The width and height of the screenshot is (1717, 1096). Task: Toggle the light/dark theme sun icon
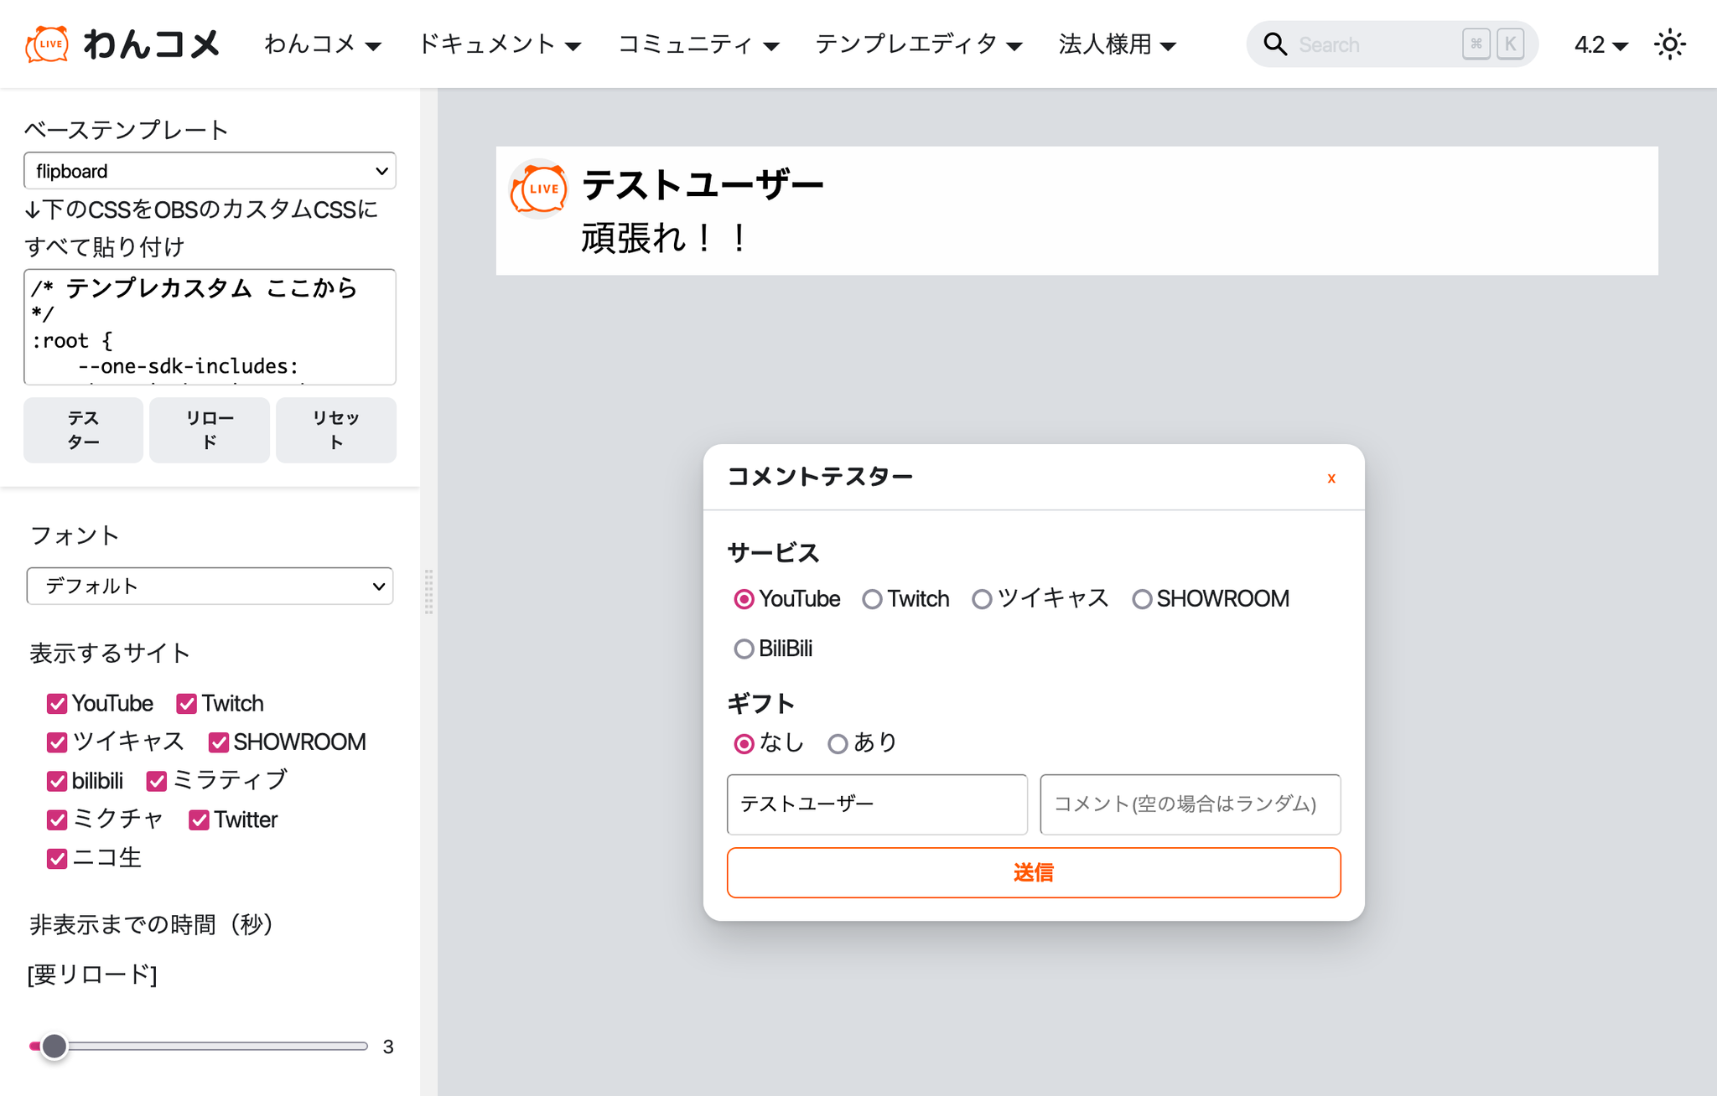(x=1669, y=44)
